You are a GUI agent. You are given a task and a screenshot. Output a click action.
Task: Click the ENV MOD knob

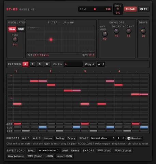105,34
